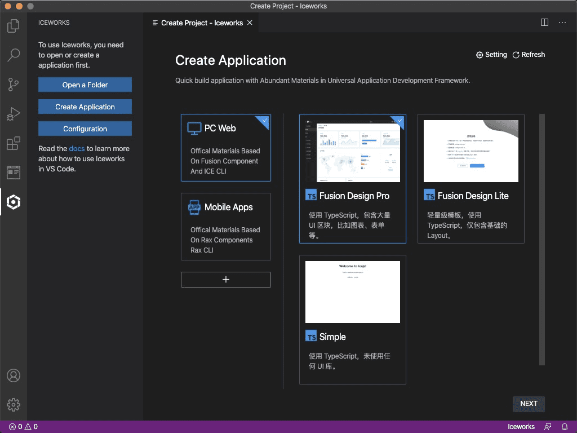Follow the docs link in sidebar

pos(77,149)
